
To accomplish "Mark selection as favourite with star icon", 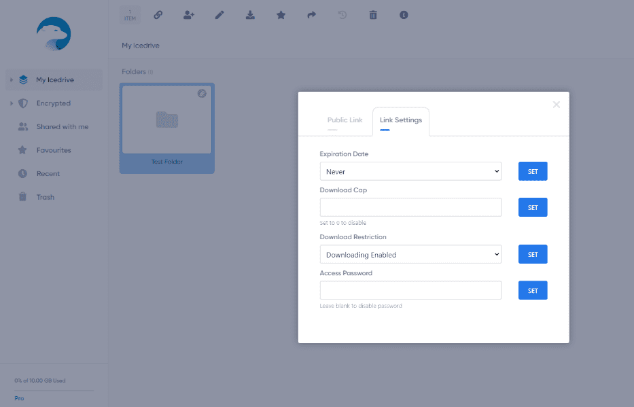I will pyautogui.click(x=281, y=15).
